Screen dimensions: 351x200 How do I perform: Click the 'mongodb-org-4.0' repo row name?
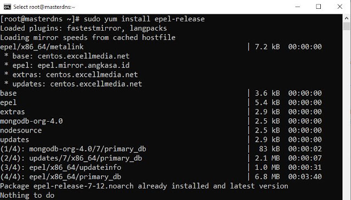[31, 121]
